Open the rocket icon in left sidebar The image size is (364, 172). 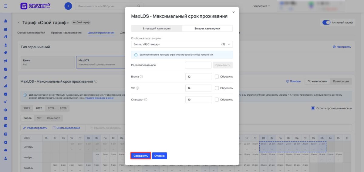pyautogui.click(x=6, y=37)
